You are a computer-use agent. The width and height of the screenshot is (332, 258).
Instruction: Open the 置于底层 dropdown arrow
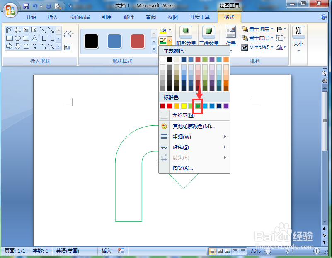tap(272, 38)
